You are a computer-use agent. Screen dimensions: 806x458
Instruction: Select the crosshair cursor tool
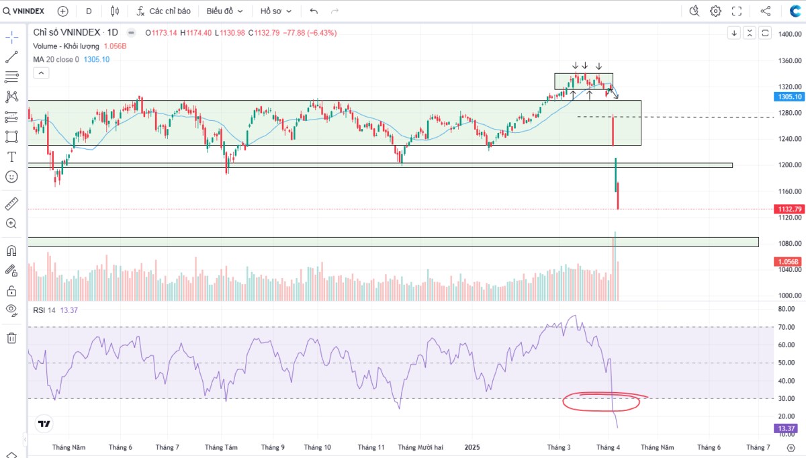click(x=11, y=37)
